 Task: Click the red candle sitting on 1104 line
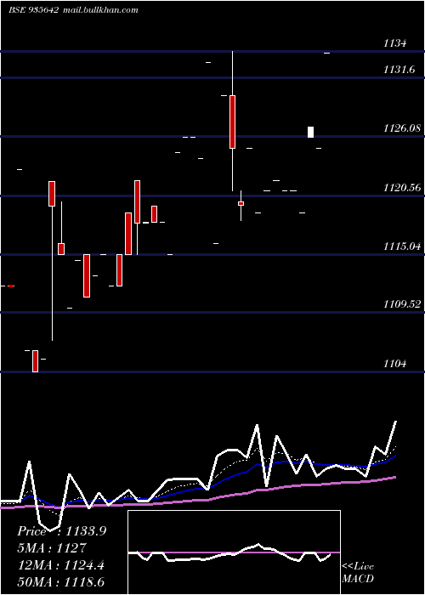coord(36,361)
